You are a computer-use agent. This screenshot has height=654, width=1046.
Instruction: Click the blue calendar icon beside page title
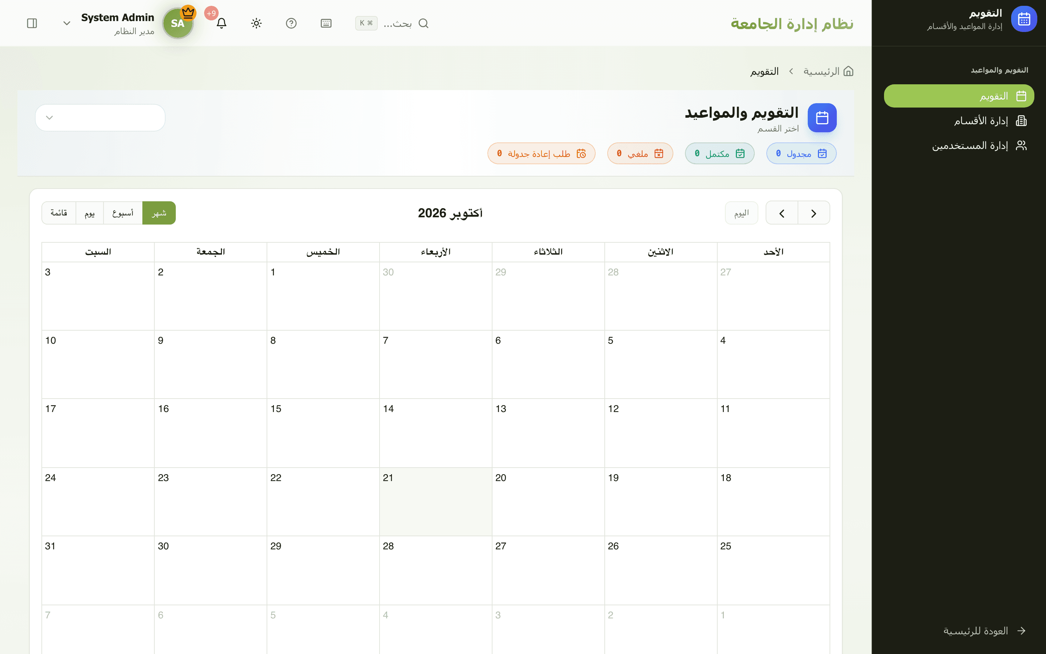click(x=822, y=118)
